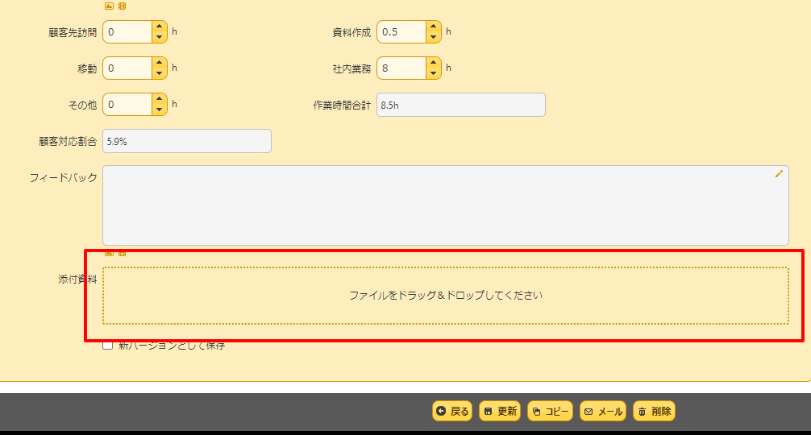
Task: Click the ファイルをドラッグ&ドロップしてください upload area
Action: [x=445, y=296]
